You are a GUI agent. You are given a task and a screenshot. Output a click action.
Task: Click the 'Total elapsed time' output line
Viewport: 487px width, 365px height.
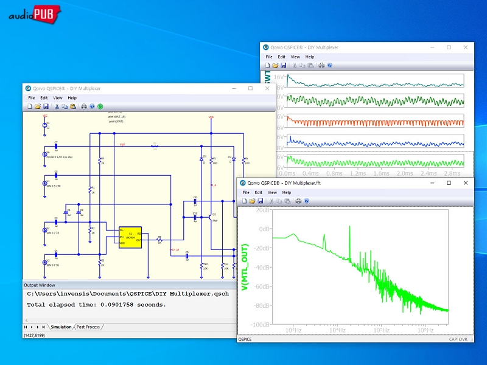pyautogui.click(x=96, y=305)
